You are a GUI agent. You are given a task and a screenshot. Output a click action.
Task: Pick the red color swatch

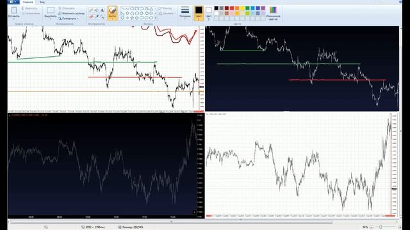pos(232,8)
